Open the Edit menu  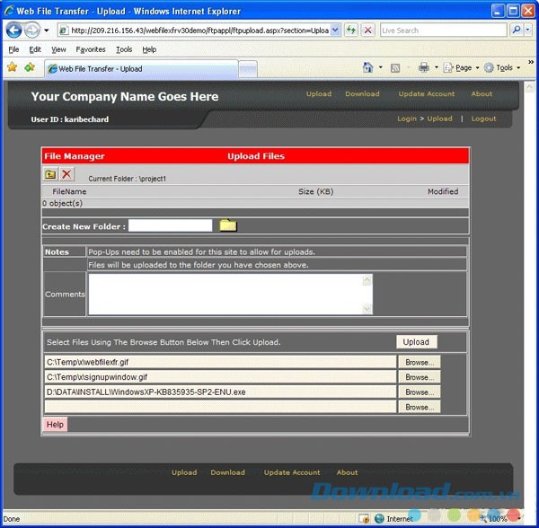(x=35, y=49)
